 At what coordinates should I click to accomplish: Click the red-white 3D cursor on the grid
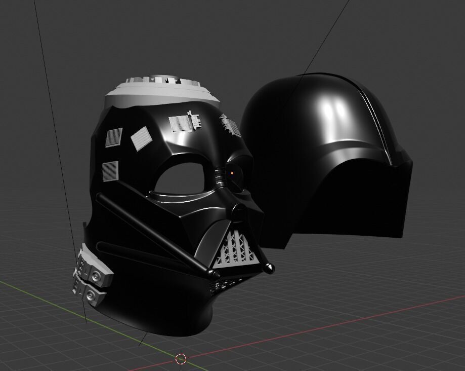point(181,359)
